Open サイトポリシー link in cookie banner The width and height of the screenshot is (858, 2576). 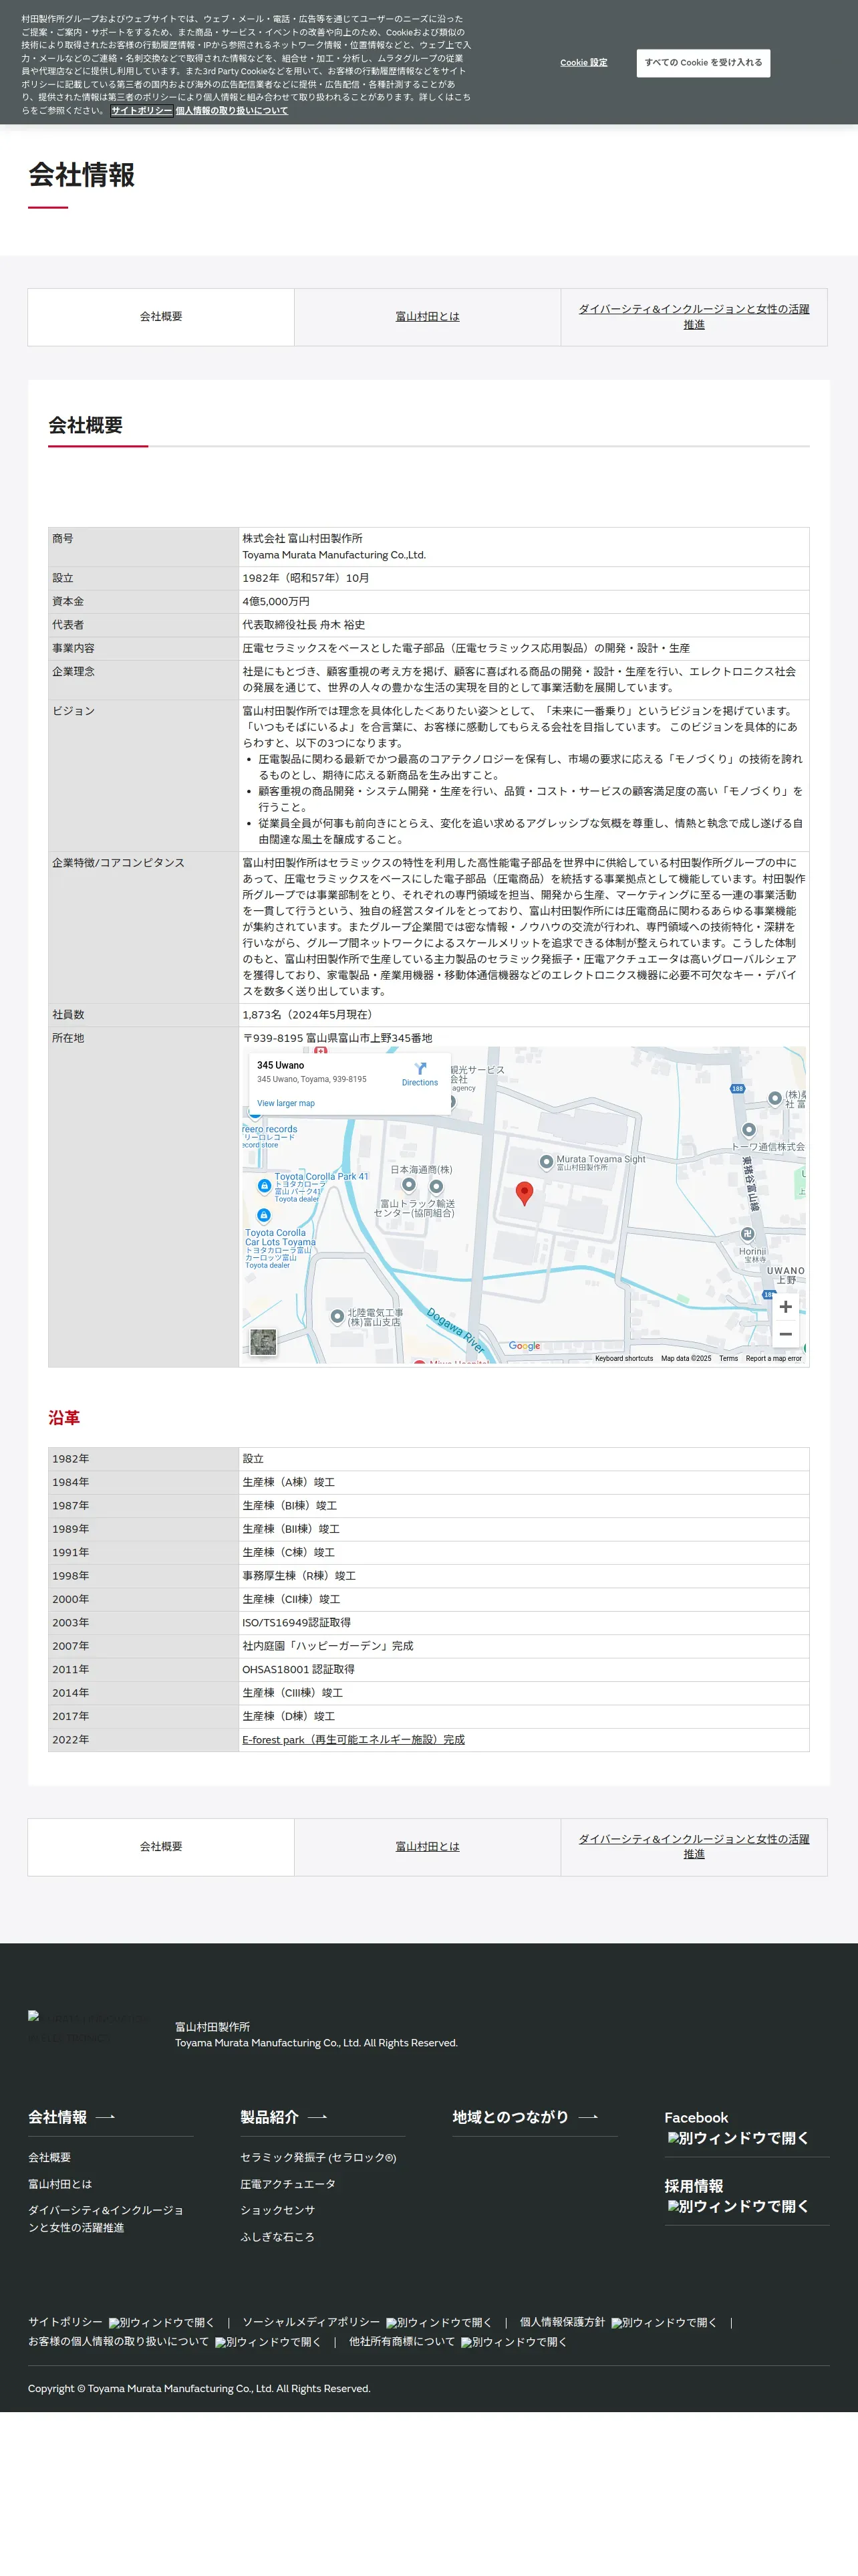(x=142, y=111)
